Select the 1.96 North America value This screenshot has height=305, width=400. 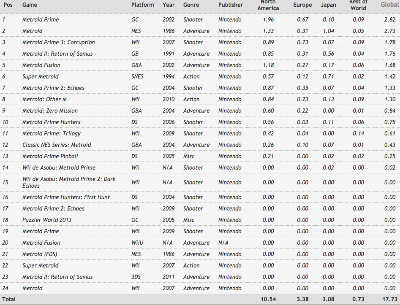(x=268, y=20)
